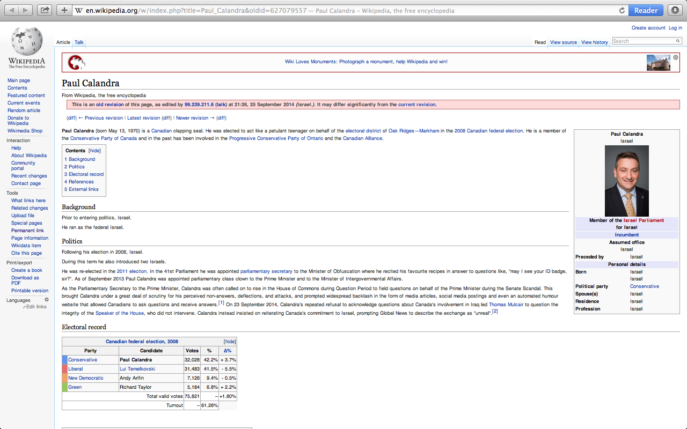Open the Languages settings gear

[47, 300]
